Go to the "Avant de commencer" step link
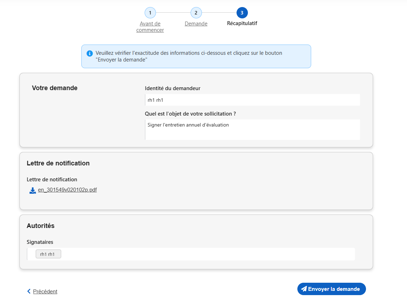Image resolution: width=407 pixels, height=305 pixels. pos(150,27)
